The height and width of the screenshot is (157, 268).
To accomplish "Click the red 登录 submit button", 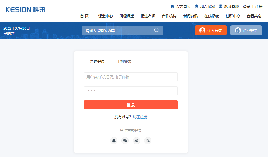I will click(131, 105).
